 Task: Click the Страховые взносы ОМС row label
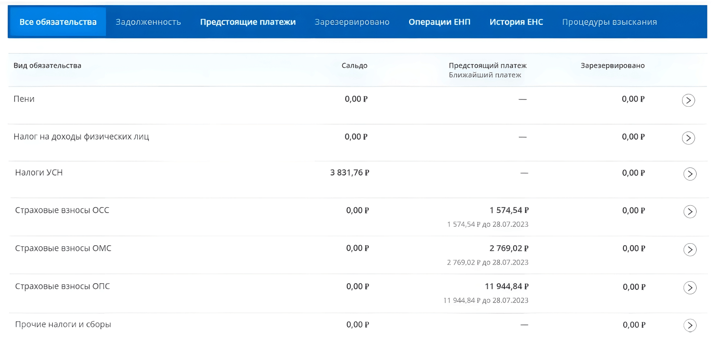[63, 248]
